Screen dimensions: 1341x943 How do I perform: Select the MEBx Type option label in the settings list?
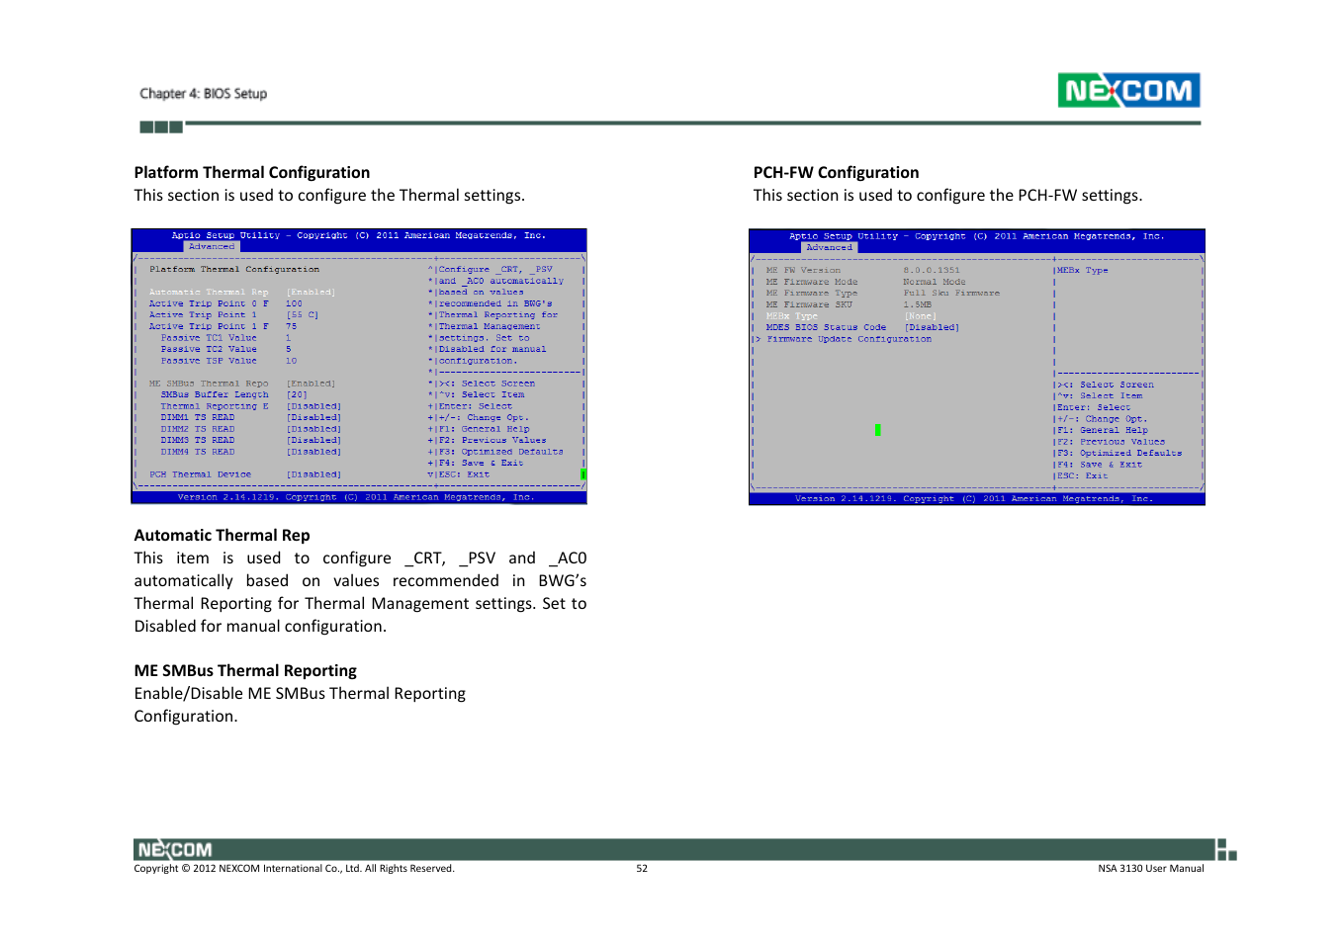click(x=792, y=316)
